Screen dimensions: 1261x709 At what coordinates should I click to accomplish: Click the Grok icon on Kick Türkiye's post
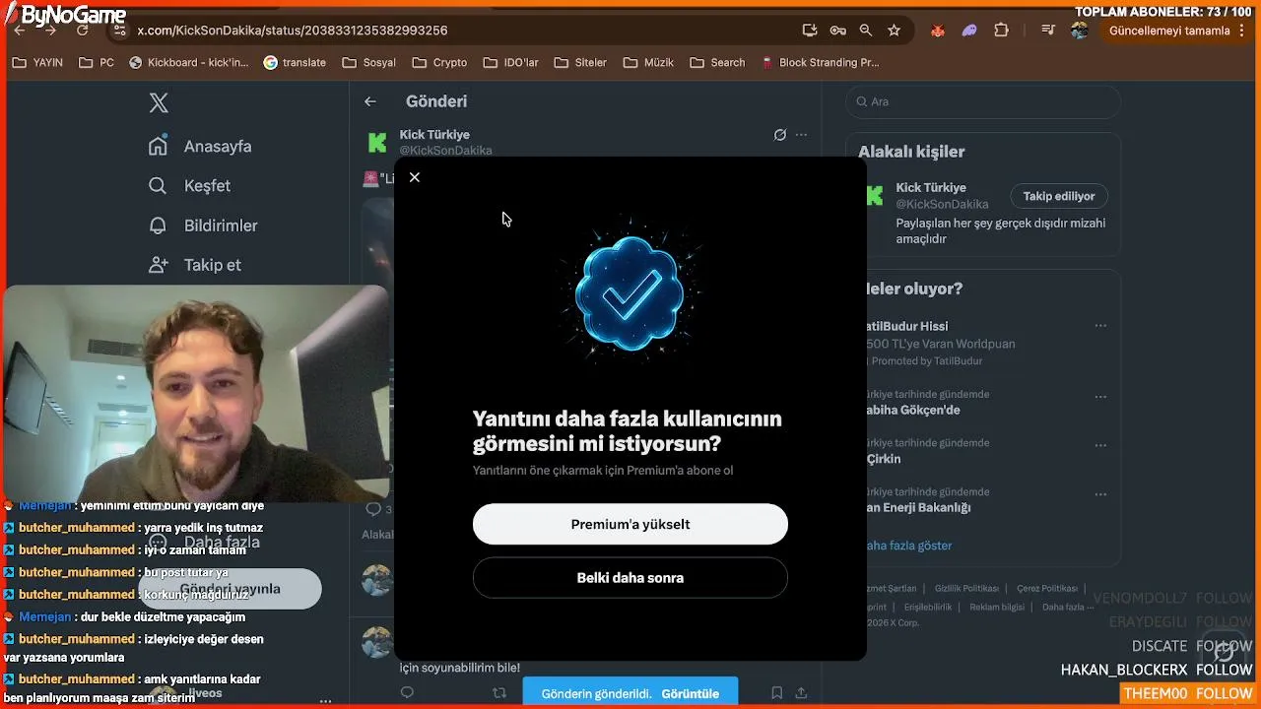click(780, 135)
